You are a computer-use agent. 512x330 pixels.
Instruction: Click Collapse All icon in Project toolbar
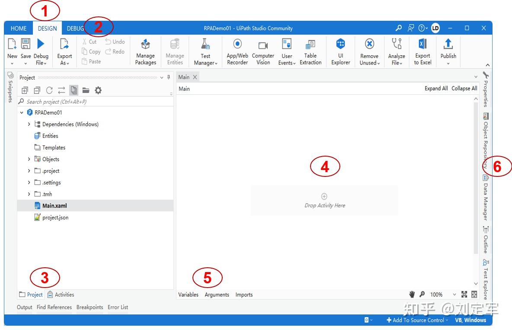pos(37,90)
